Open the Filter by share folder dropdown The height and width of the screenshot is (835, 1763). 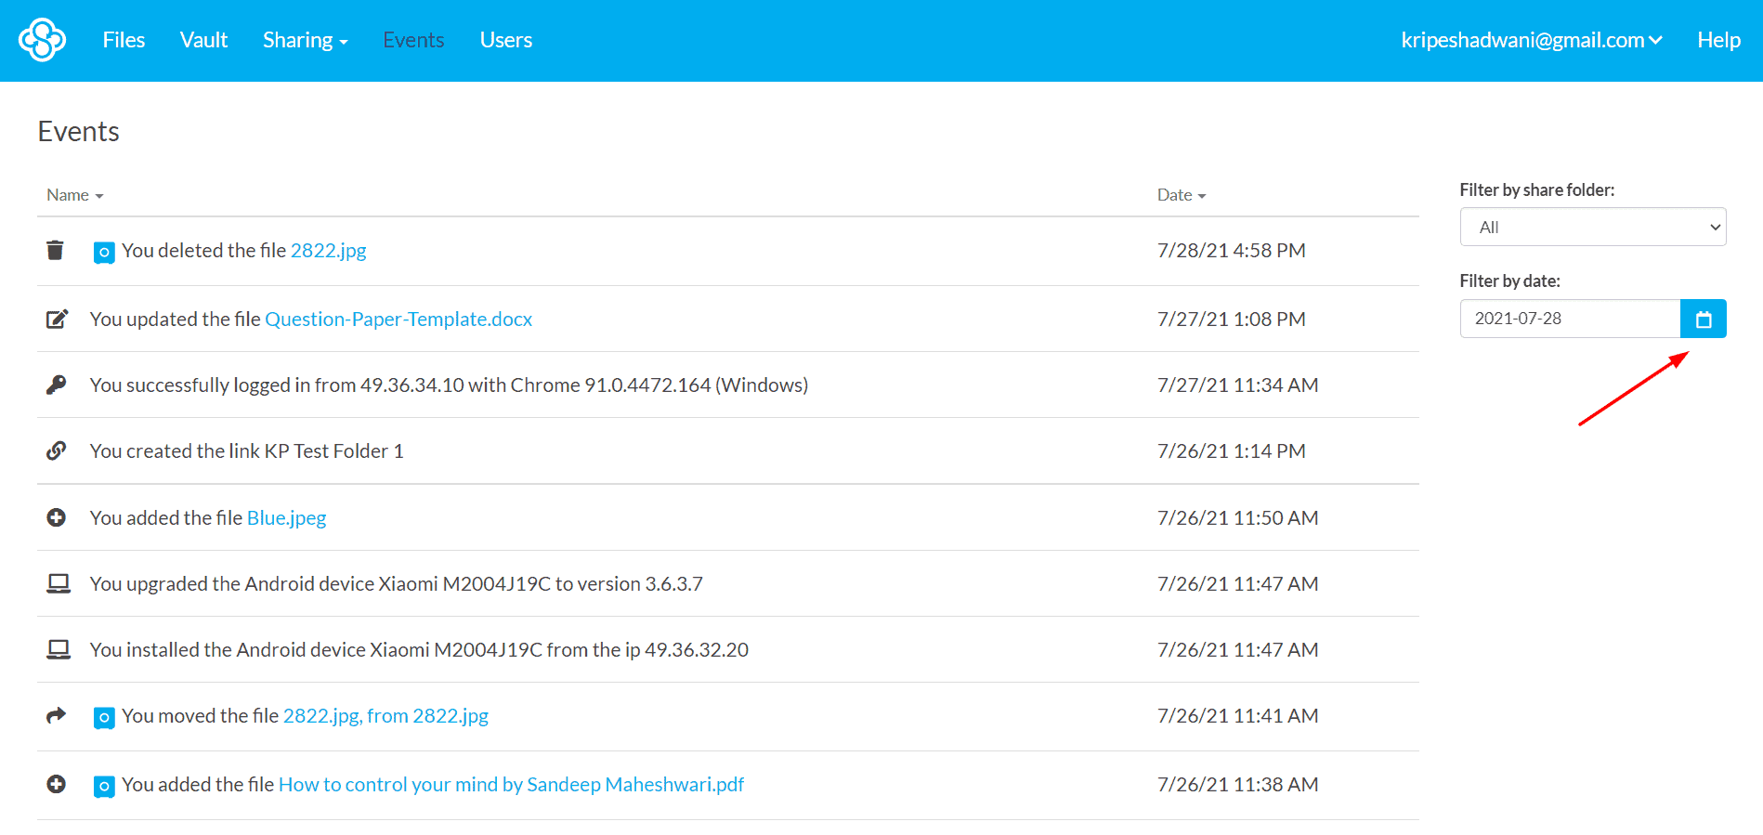click(1593, 227)
